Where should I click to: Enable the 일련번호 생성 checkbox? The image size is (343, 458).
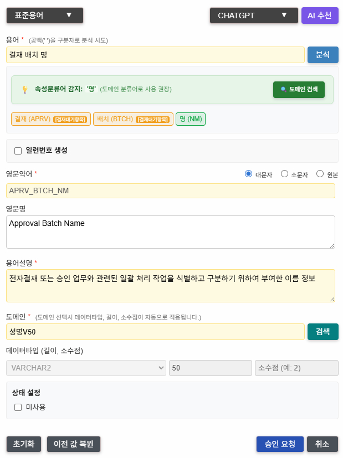(18, 151)
